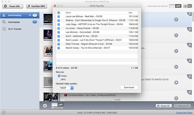Uncheck Ivy Levan - Hang Forever checkbox
194x115 pixels.
59,29
